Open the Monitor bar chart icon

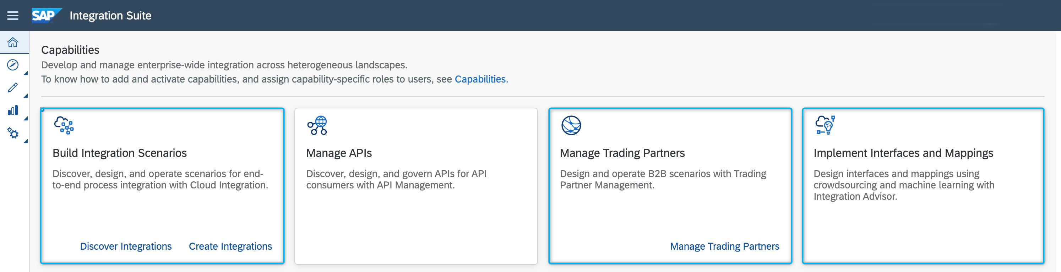tap(13, 110)
